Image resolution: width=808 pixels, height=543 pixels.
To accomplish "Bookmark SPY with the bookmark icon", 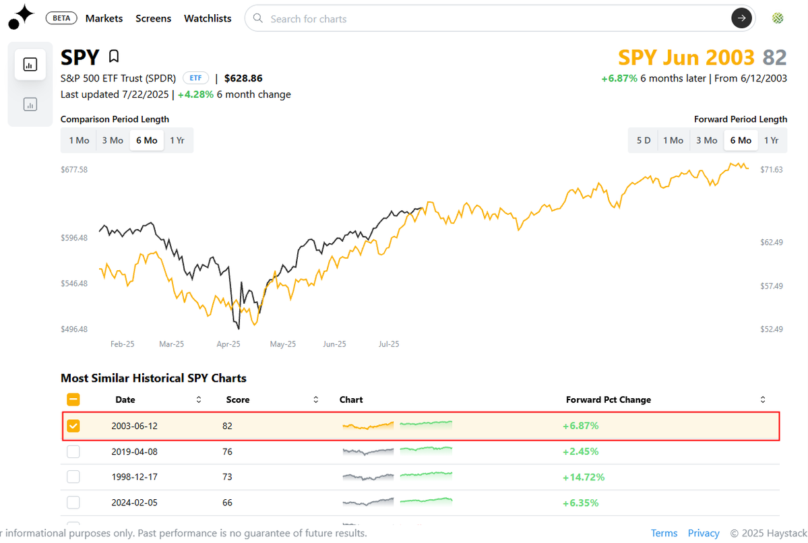I will coord(114,56).
